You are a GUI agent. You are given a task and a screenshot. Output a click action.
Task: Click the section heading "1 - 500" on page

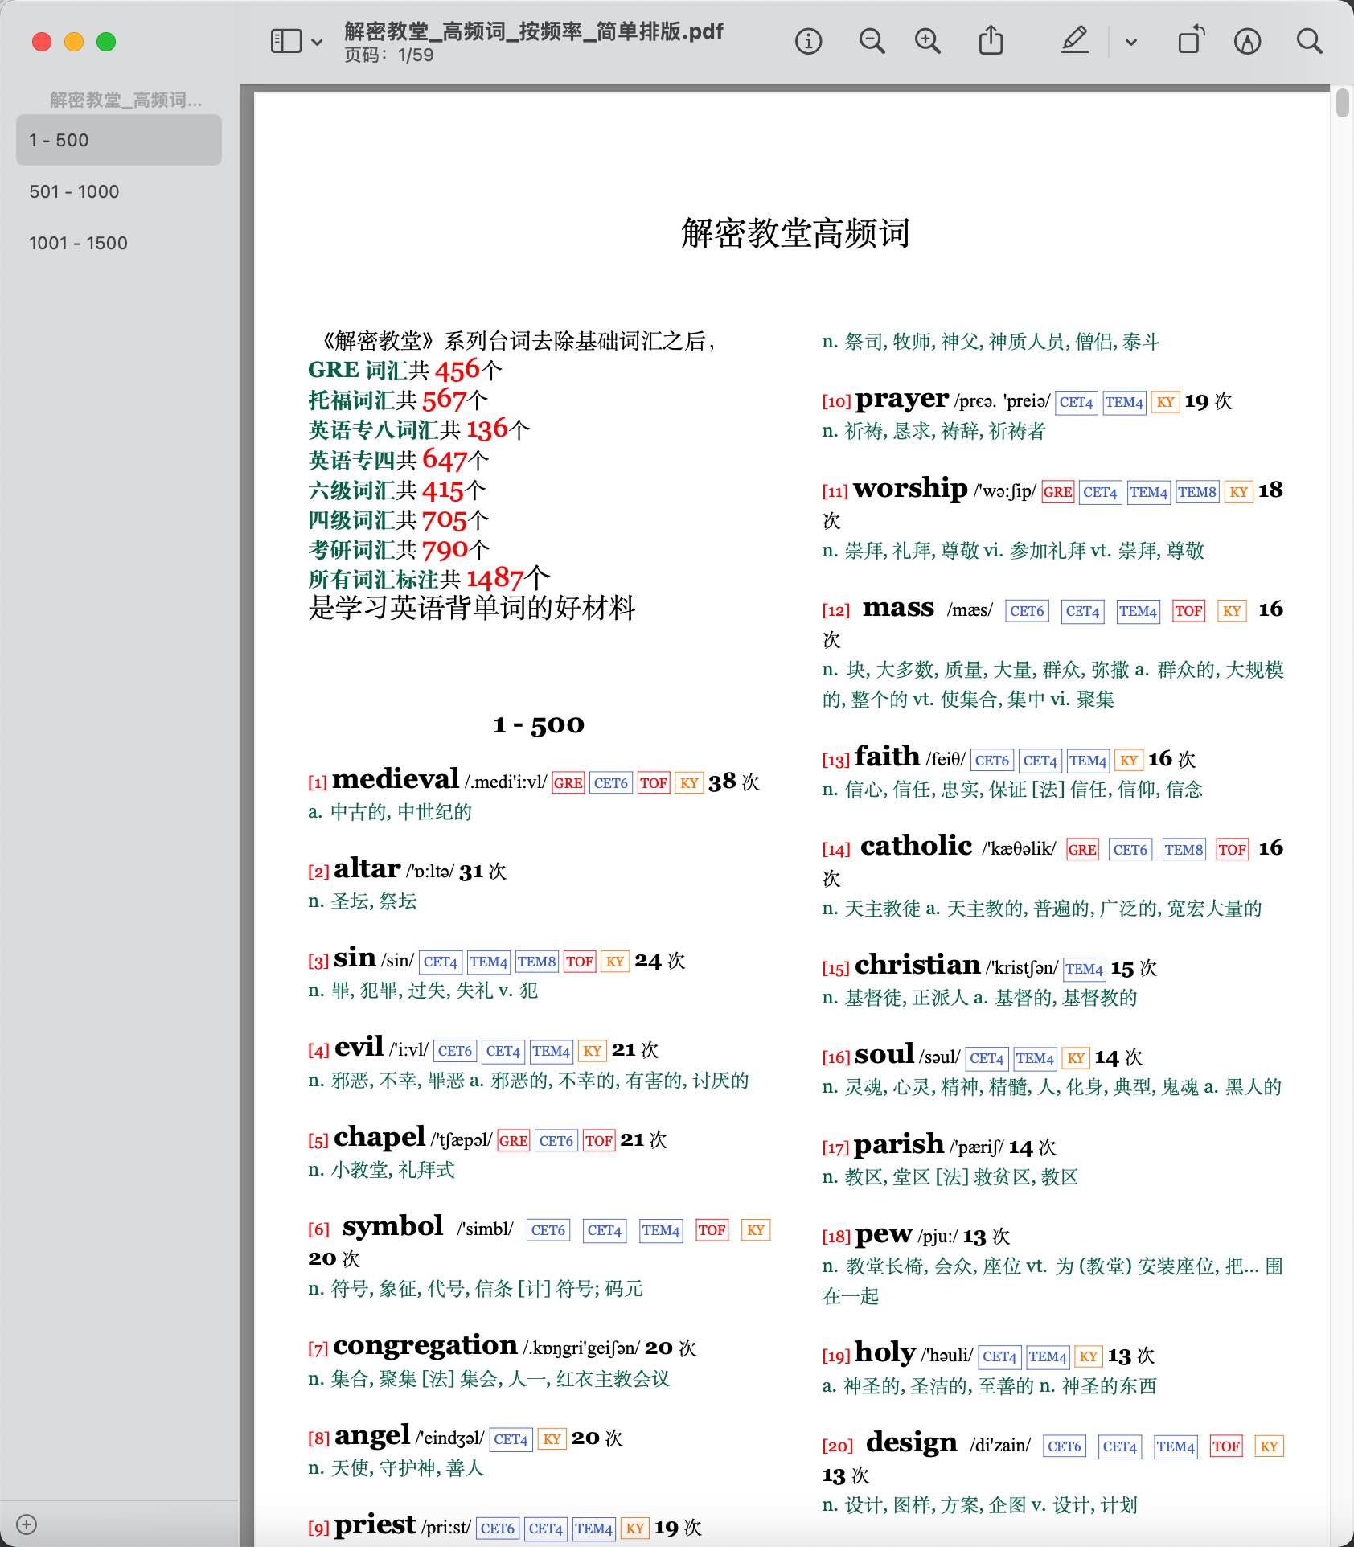pos(539,725)
